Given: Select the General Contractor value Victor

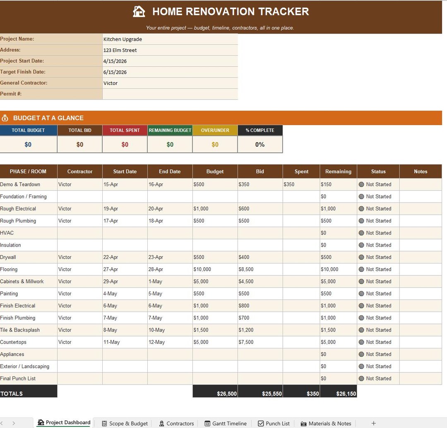Looking at the screenshot, I should tap(170, 83).
